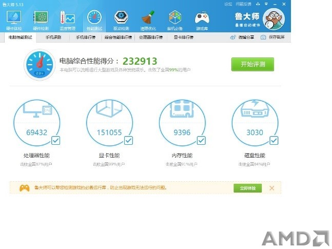Click the green 开始评测 button
Screen dimensions: 332x249
click(252, 64)
